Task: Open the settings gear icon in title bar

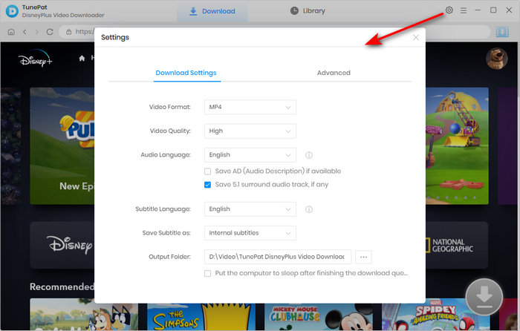Action: [x=449, y=10]
